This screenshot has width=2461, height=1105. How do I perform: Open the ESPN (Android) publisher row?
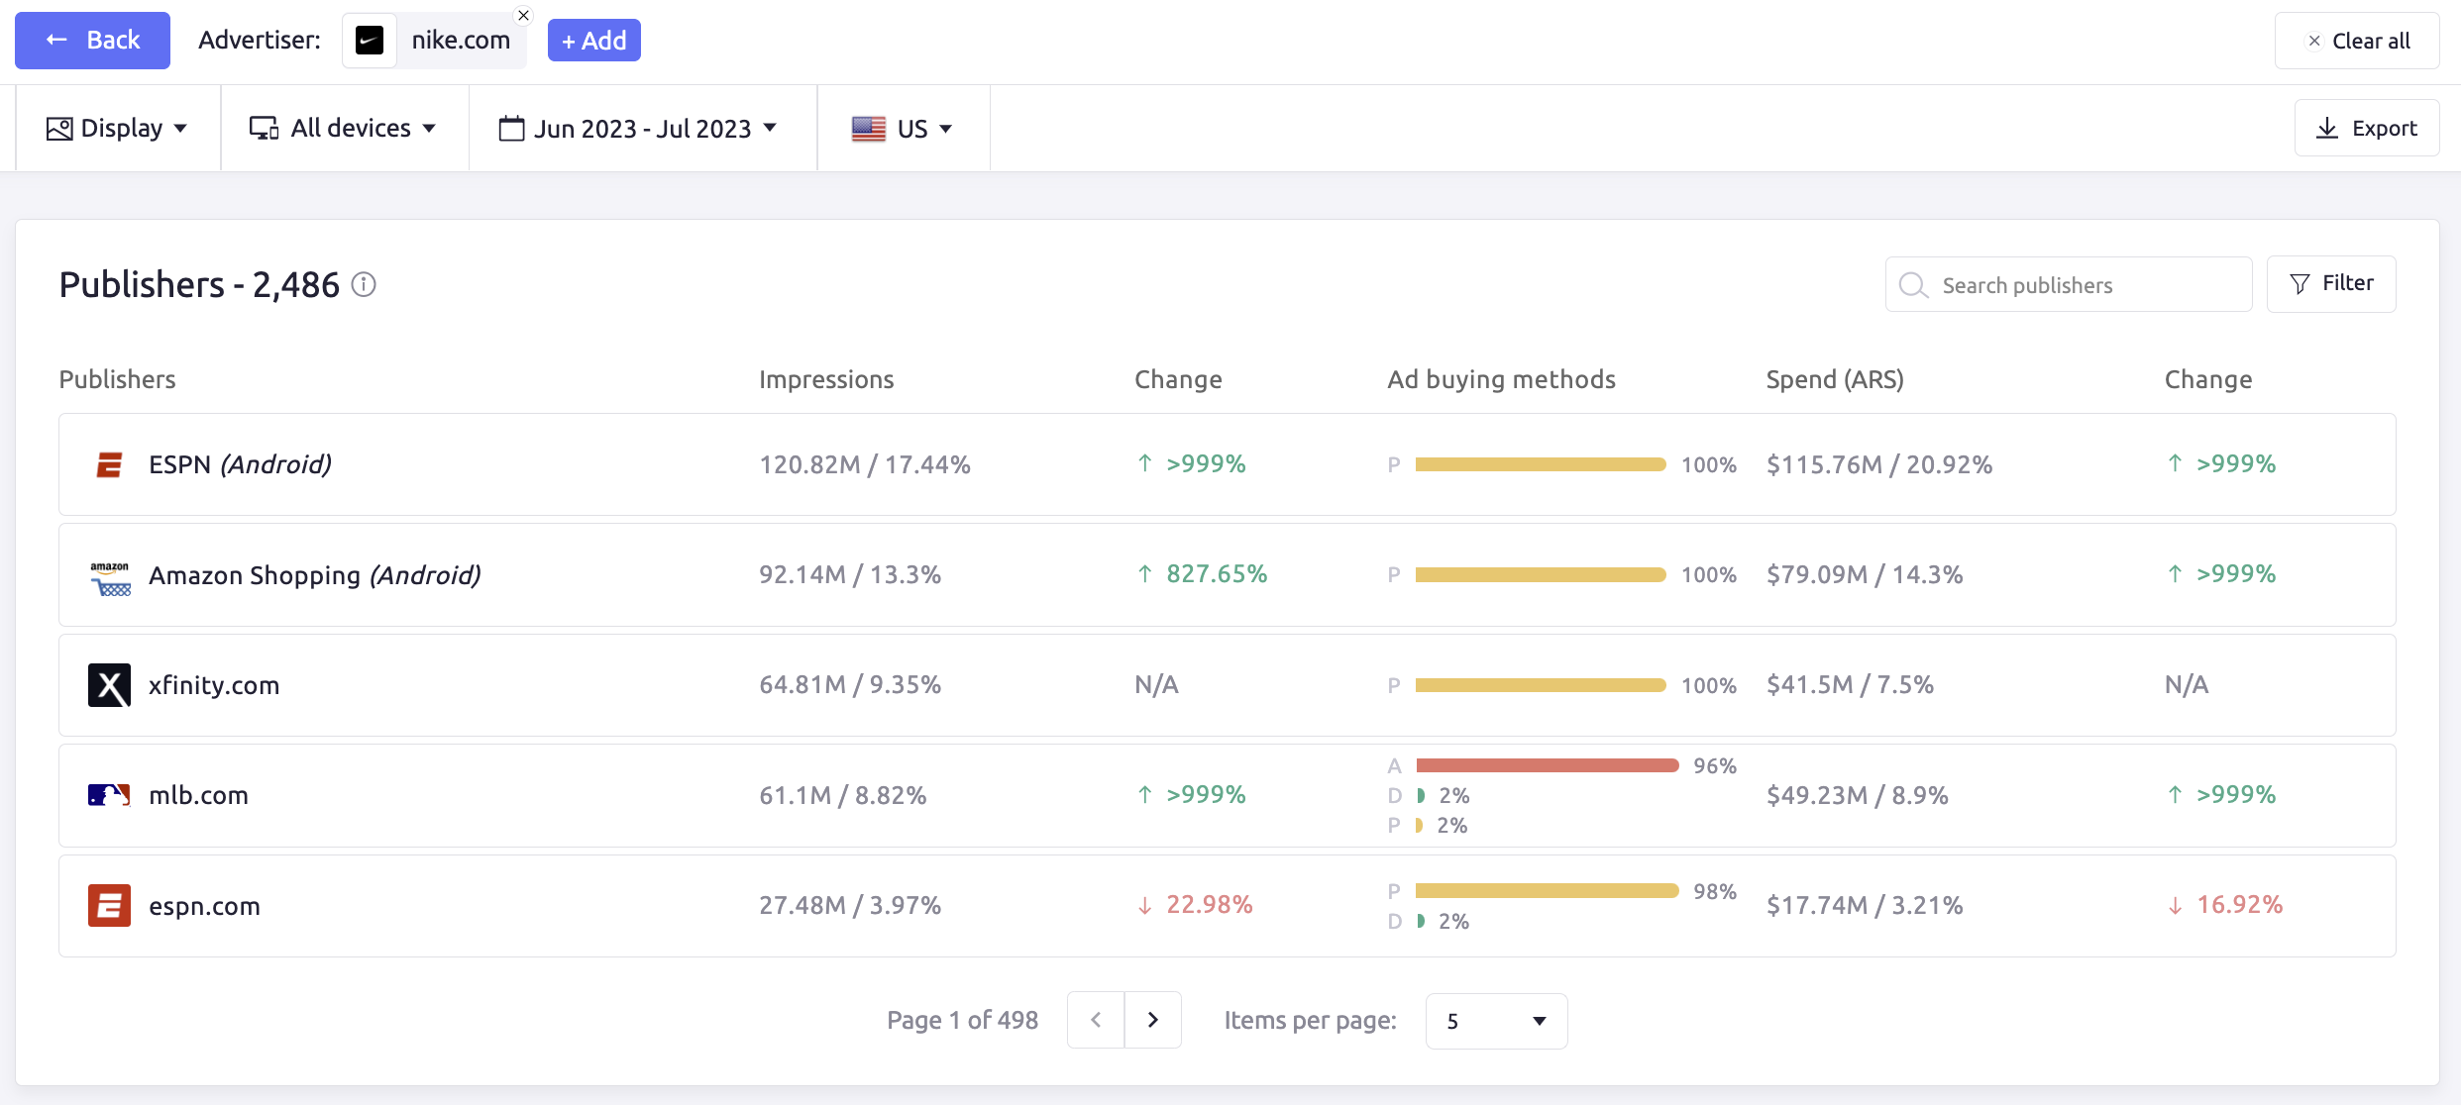[1228, 464]
